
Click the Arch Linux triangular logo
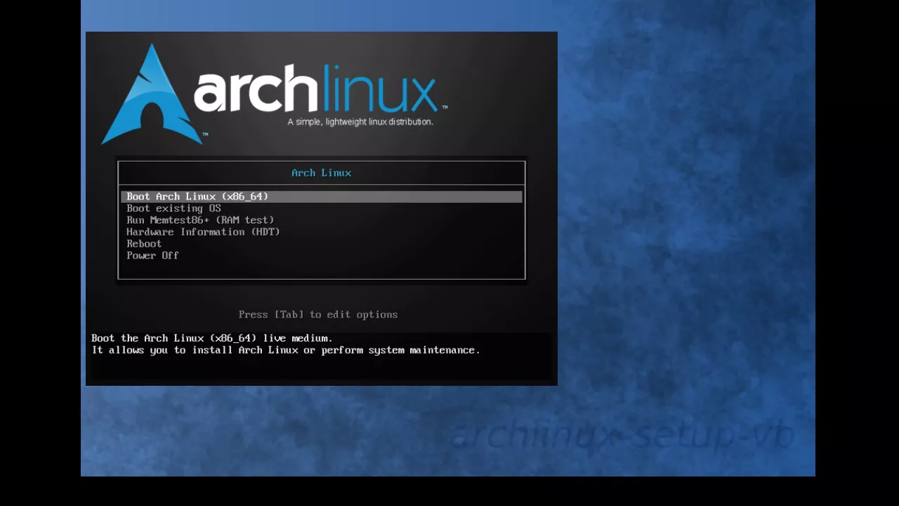[x=152, y=95]
